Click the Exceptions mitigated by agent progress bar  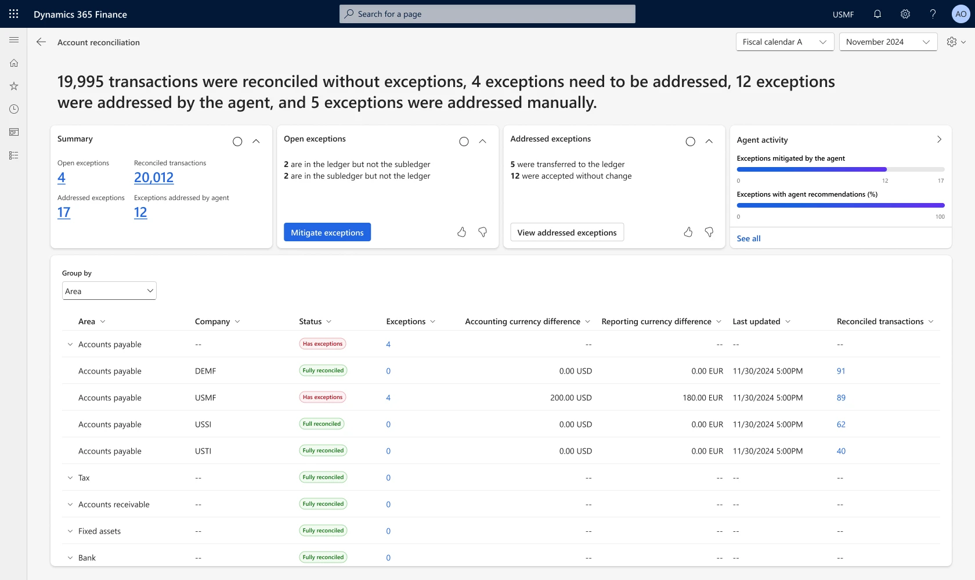coord(840,169)
